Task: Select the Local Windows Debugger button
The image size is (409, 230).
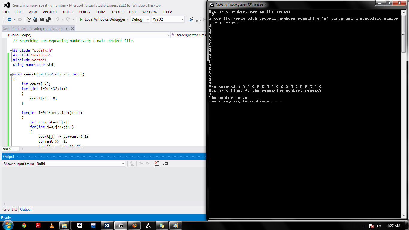Action: pos(105,19)
